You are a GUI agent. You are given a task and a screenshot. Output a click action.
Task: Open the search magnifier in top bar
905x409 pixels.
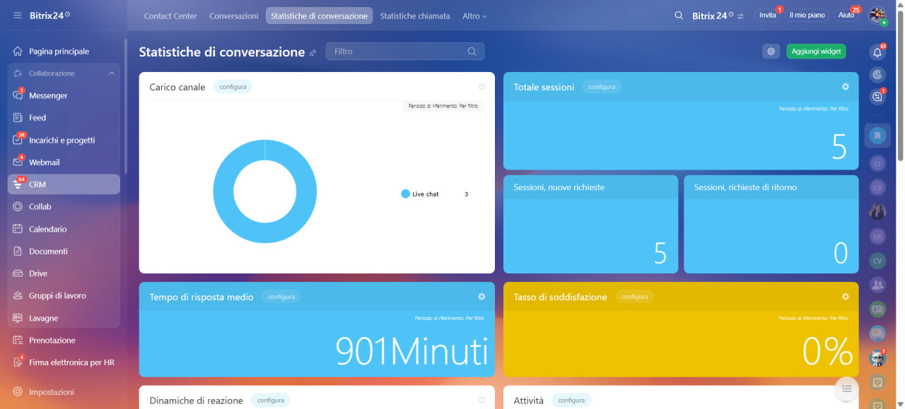[x=679, y=16]
